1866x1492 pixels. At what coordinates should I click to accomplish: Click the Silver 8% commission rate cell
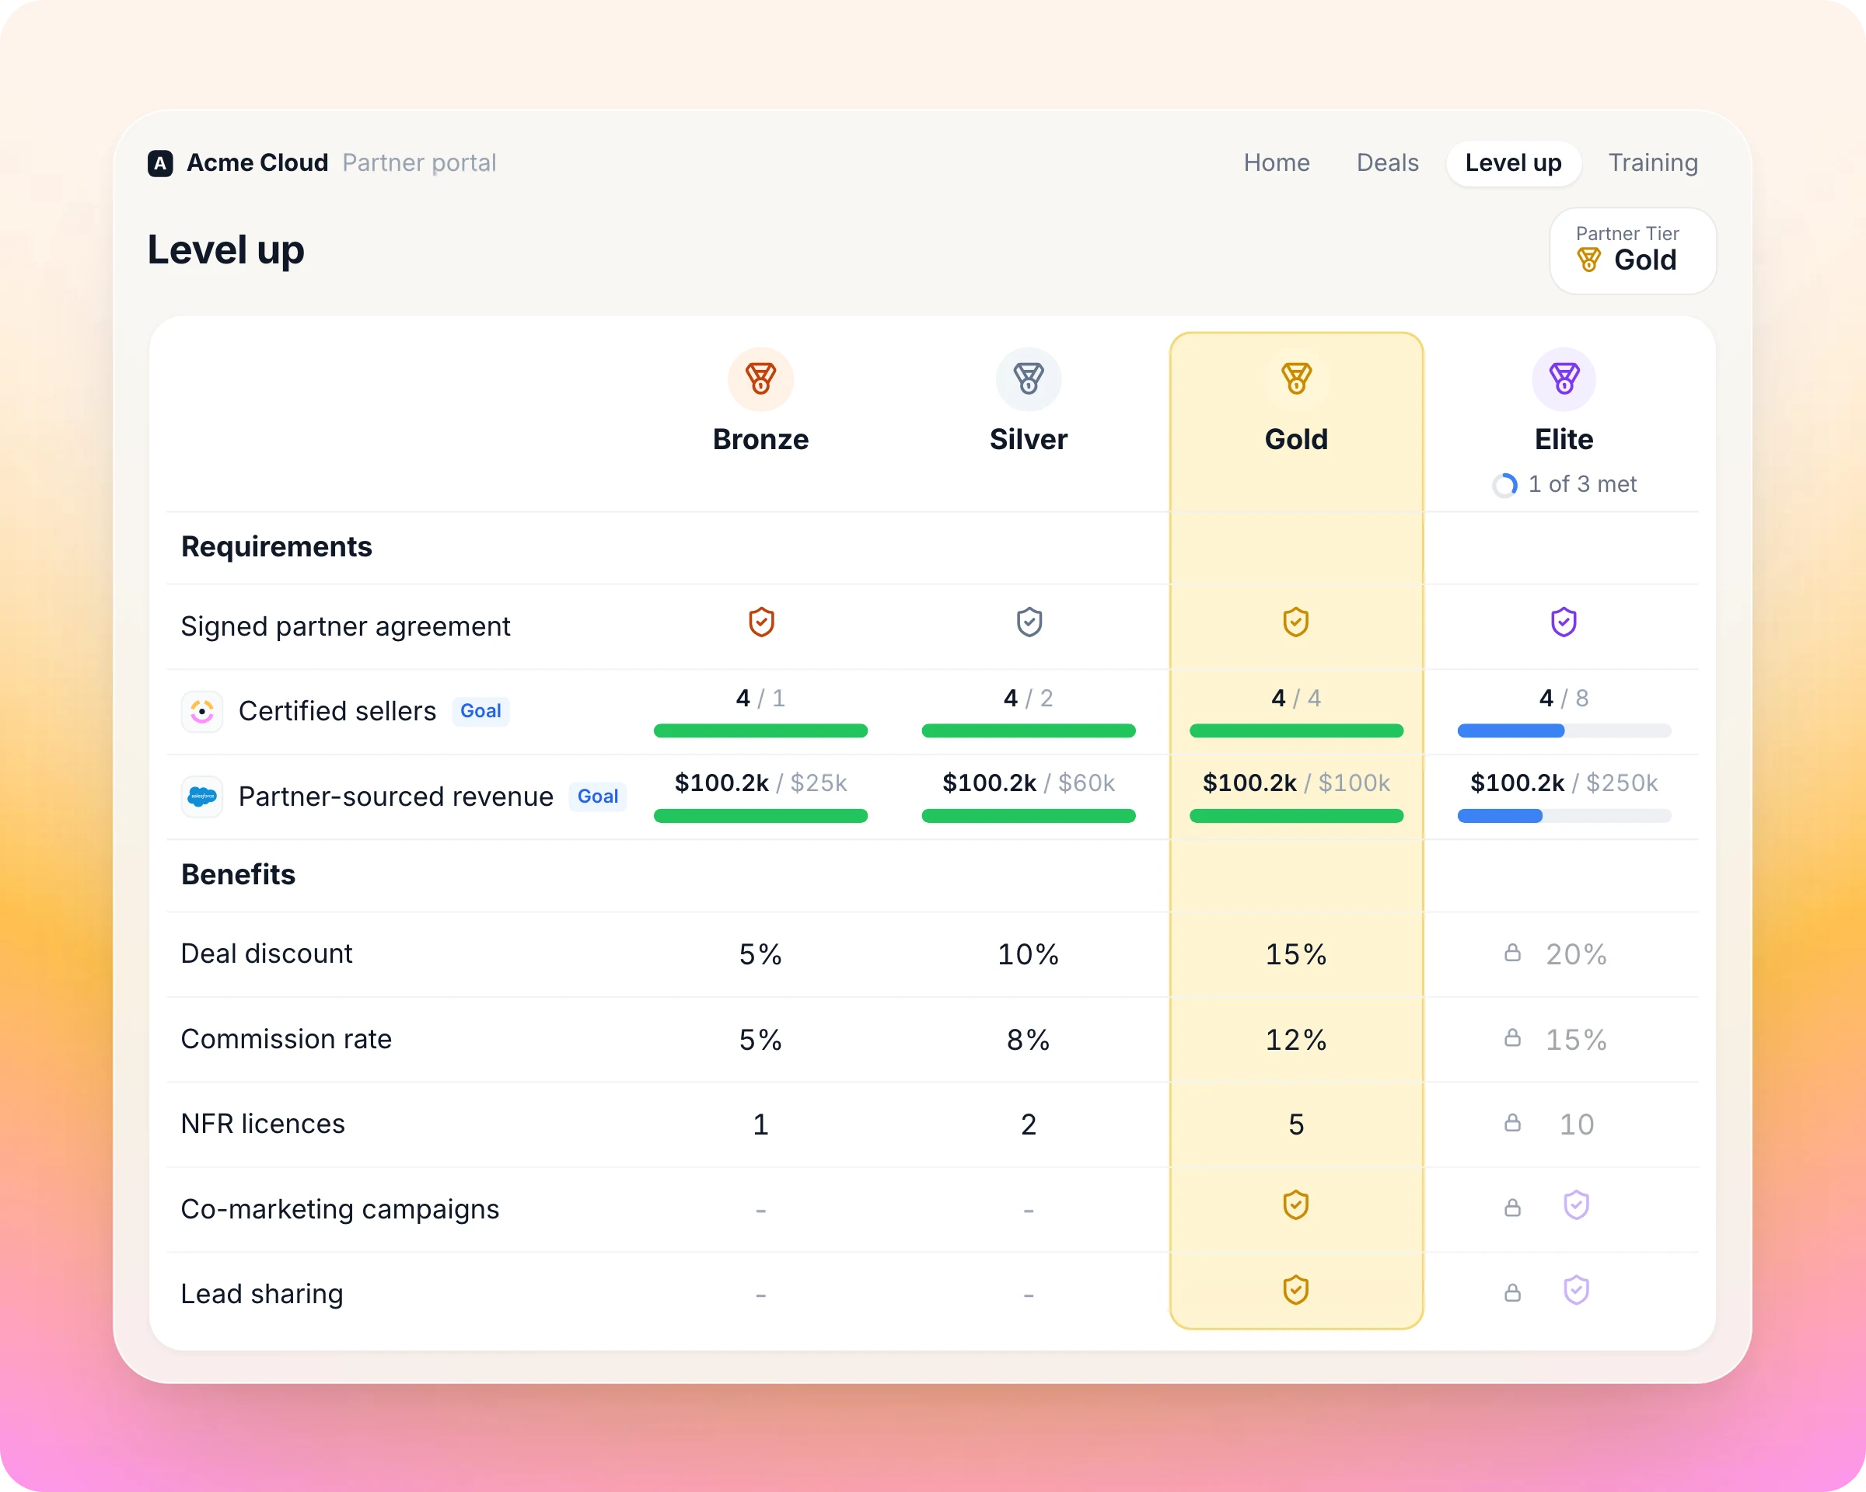(x=1028, y=1039)
